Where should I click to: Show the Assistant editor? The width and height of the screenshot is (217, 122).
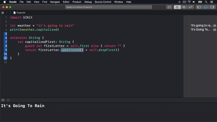pos(184,7)
